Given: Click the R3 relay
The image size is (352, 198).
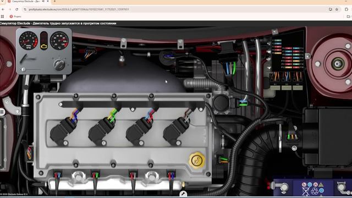Looking at the screenshot, I should coord(298,87).
